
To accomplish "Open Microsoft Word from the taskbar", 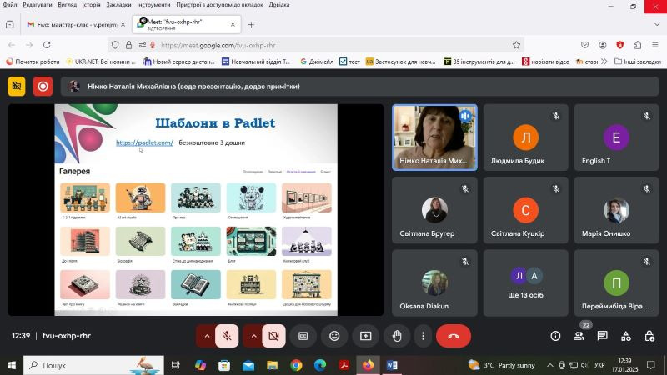I will (392, 365).
